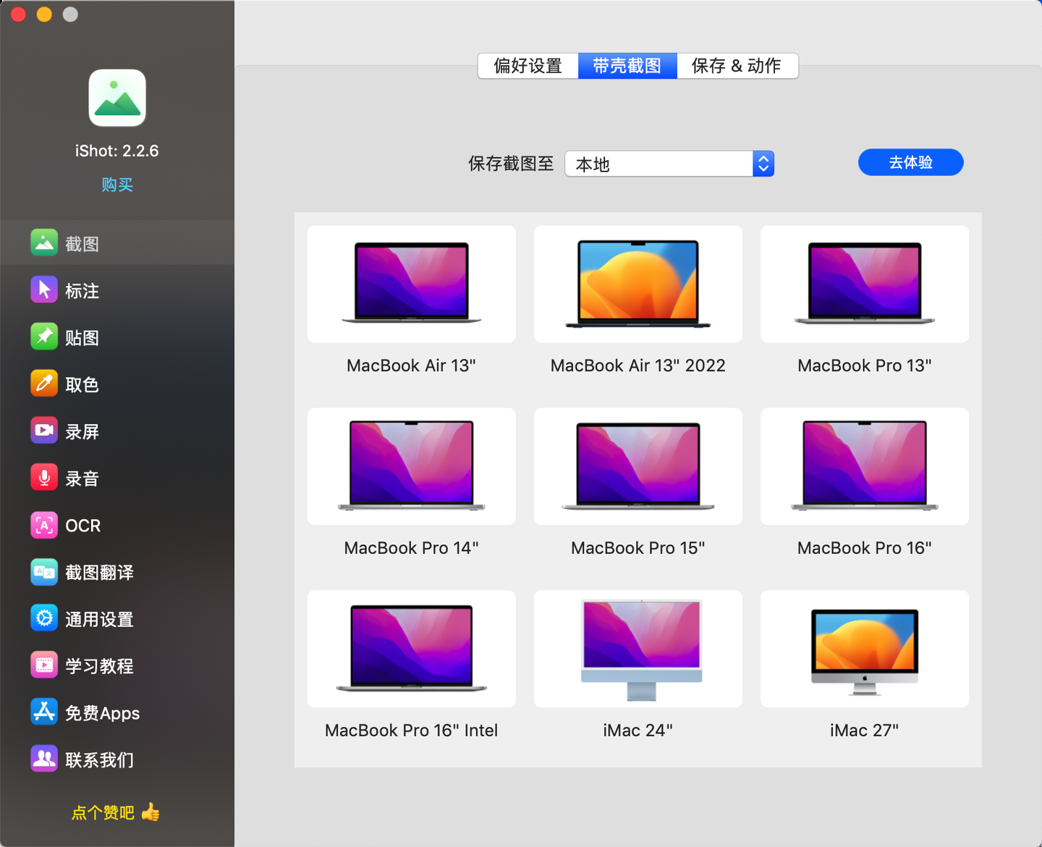Screen dimensions: 1042x847
Task: Click the OCR sidebar icon
Action: (44, 525)
